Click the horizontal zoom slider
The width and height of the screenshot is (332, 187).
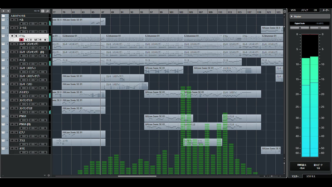[272, 176]
